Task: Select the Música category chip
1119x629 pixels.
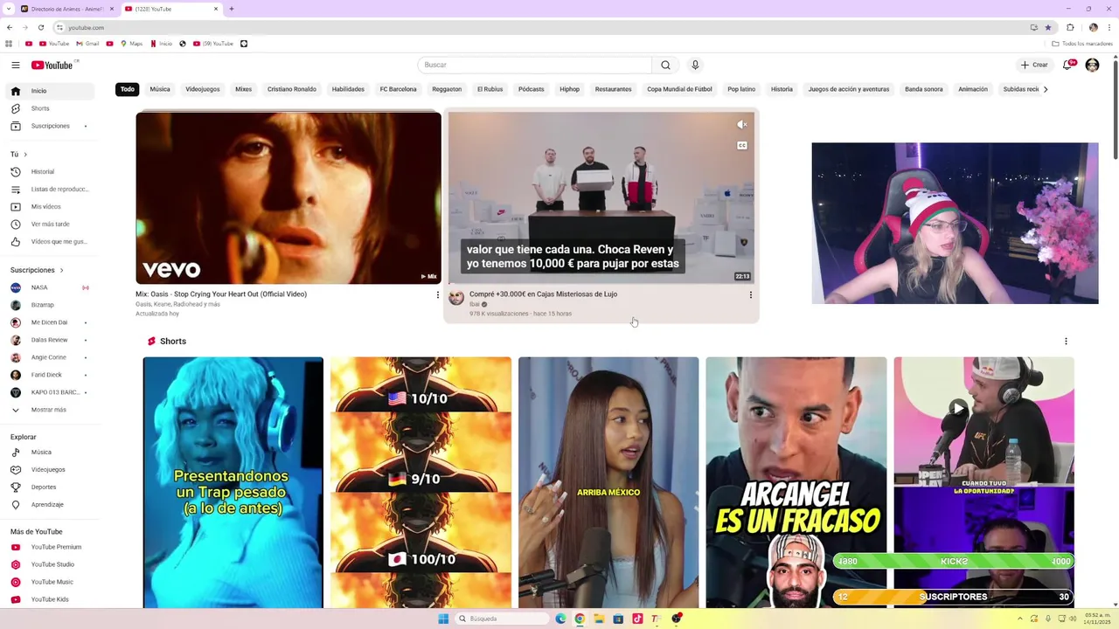Action: pos(160,89)
